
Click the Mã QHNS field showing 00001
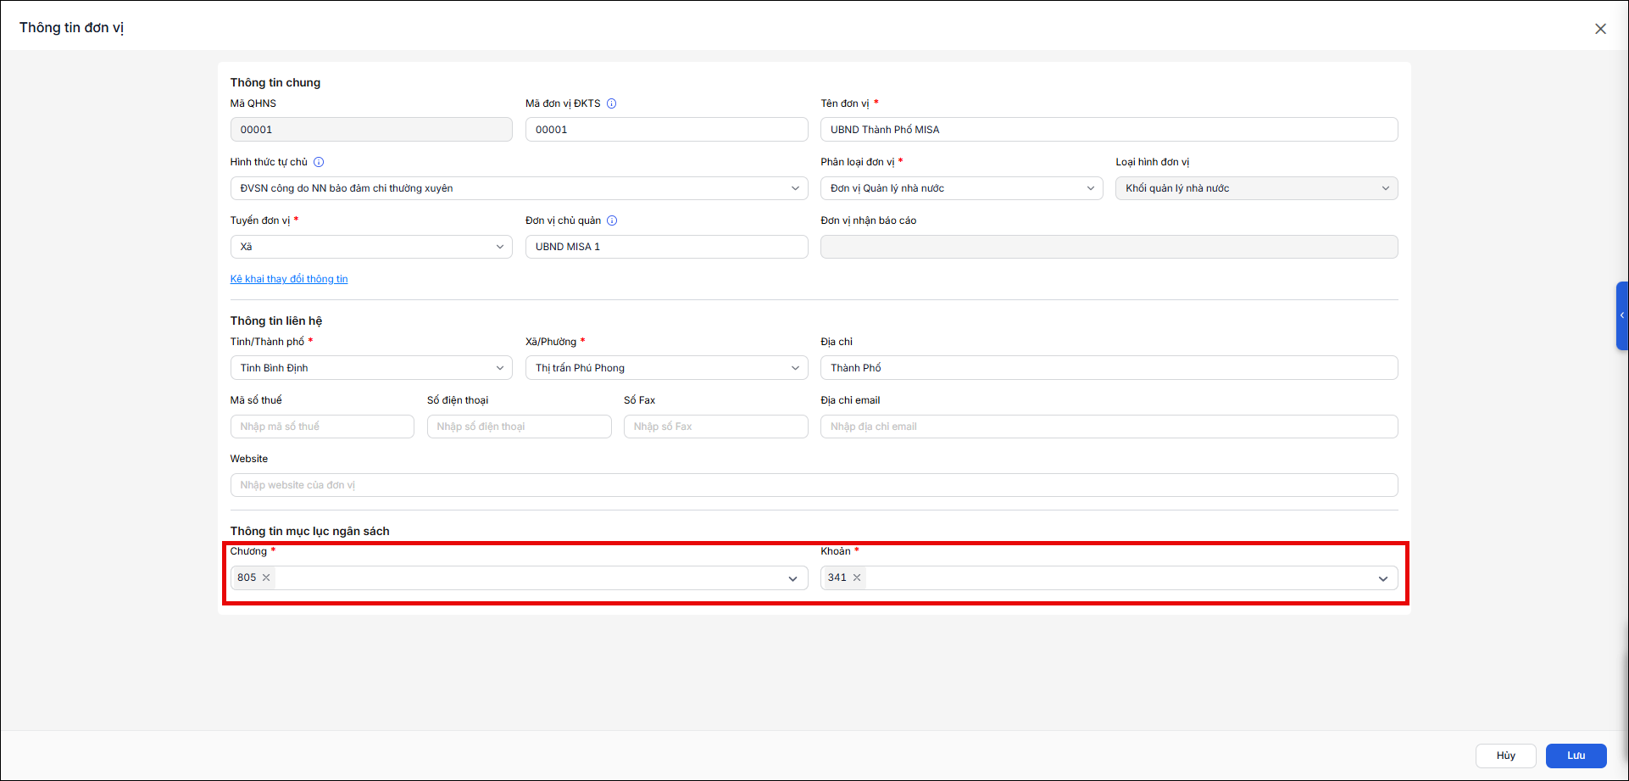point(371,130)
